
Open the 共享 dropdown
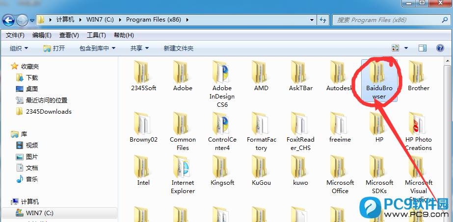[x=139, y=48]
